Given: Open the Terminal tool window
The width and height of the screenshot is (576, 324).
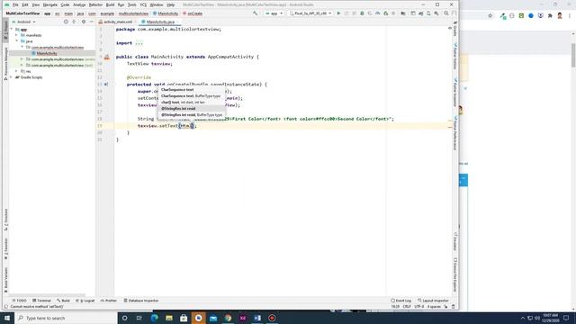Looking at the screenshot, I should coord(41,301).
